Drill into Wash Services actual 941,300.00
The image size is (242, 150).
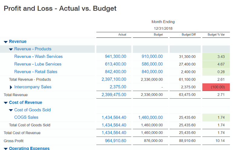tap(116, 56)
